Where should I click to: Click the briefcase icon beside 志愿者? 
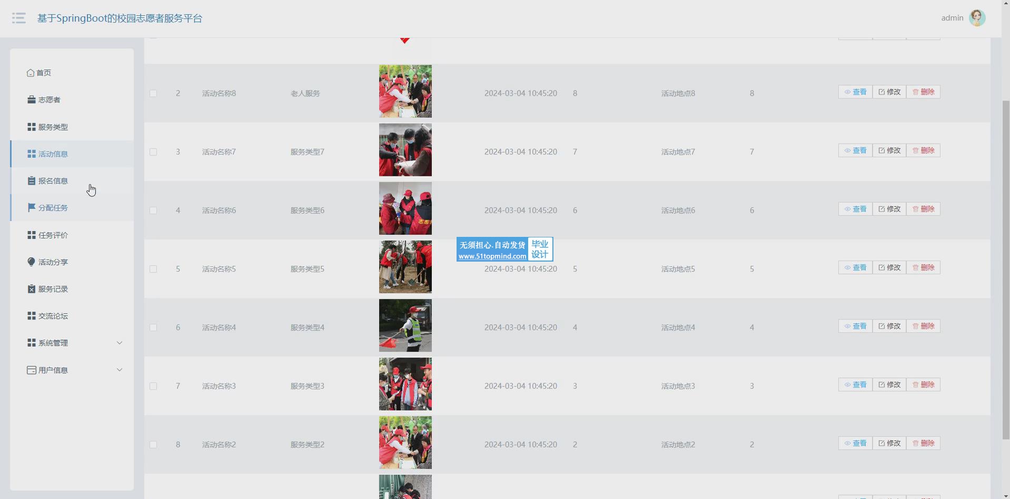(32, 99)
